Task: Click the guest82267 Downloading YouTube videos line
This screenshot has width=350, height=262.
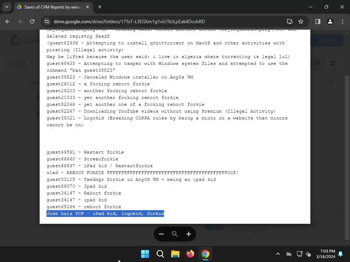Action: tap(161, 111)
